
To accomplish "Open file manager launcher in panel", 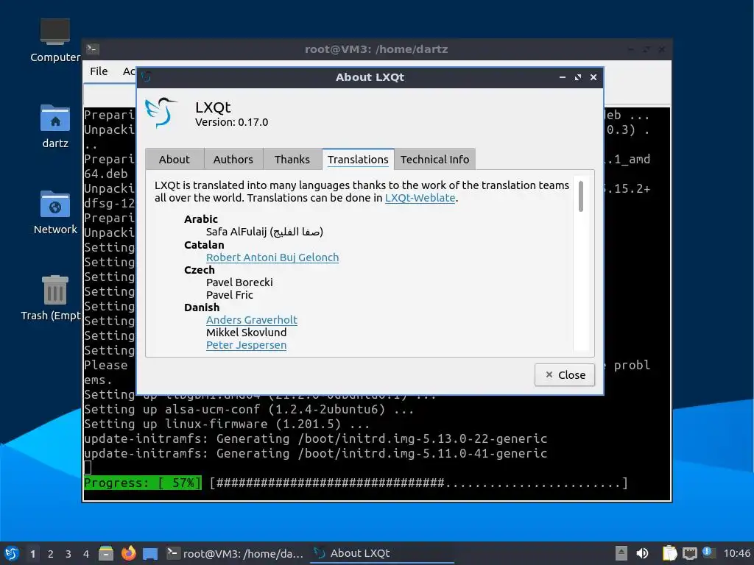I will pyautogui.click(x=106, y=553).
